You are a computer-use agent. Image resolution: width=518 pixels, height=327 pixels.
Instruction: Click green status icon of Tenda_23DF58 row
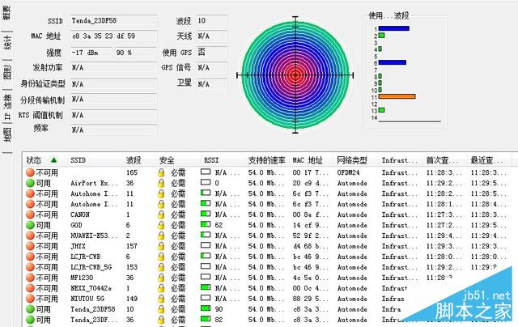31,309
